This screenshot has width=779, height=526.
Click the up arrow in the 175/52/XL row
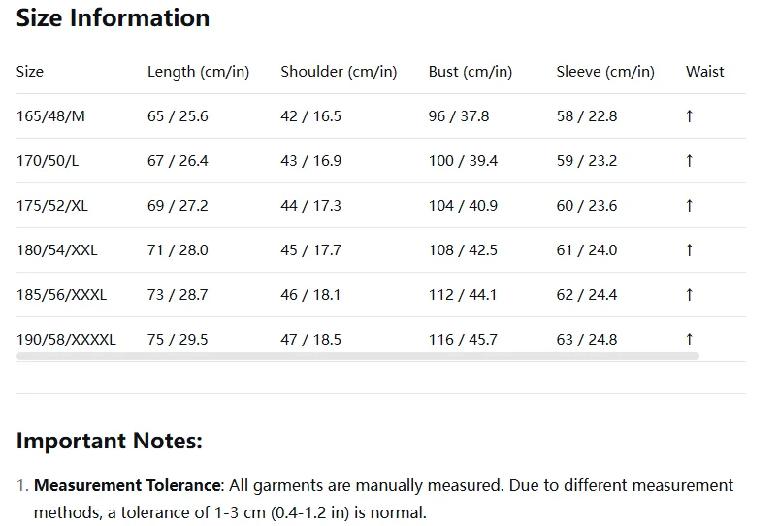coord(689,206)
